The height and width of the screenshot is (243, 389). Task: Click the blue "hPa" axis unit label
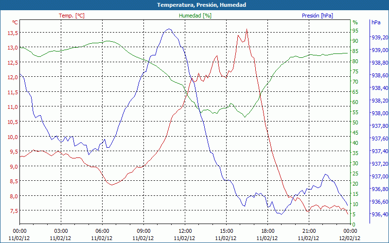click(x=376, y=22)
